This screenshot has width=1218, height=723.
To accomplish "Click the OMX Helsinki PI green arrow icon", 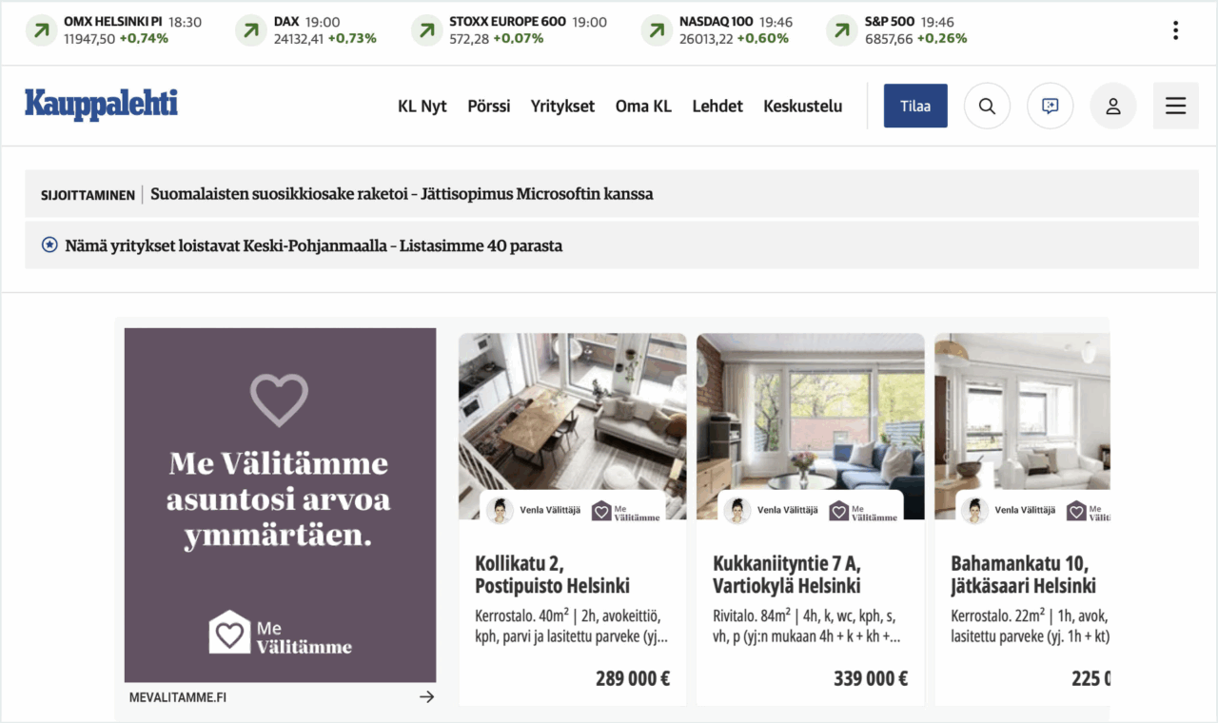I will [41, 30].
